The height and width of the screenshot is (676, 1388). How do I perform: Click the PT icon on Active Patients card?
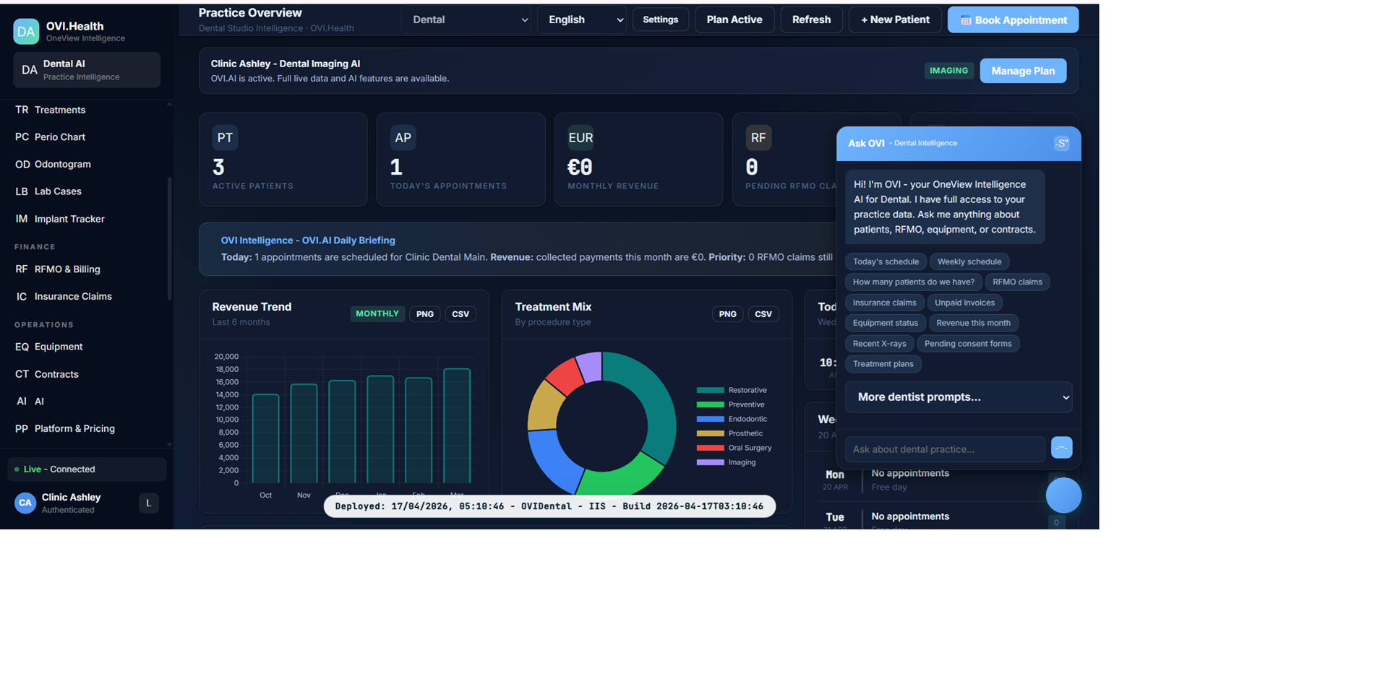pyautogui.click(x=225, y=138)
